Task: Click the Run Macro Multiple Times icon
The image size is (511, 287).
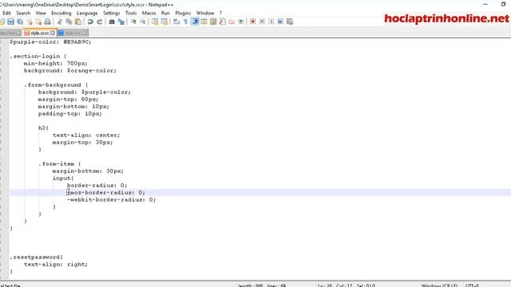Action: (x=280, y=22)
